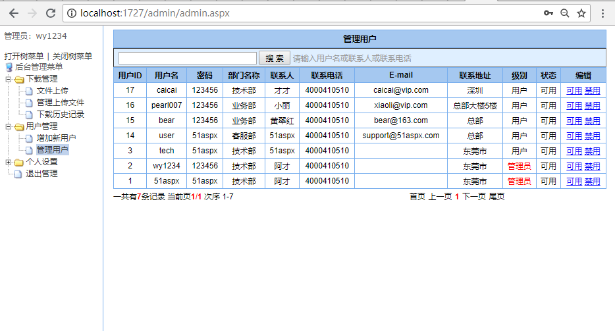Click 打开树菜单 link
615x331 pixels.
pyautogui.click(x=24, y=56)
